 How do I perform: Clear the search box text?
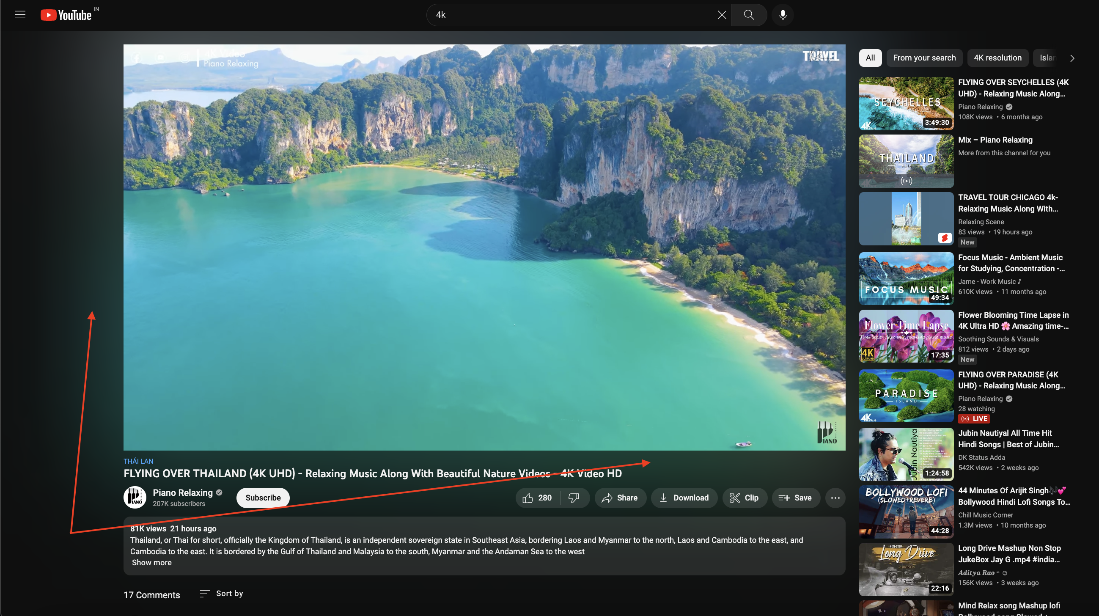721,15
